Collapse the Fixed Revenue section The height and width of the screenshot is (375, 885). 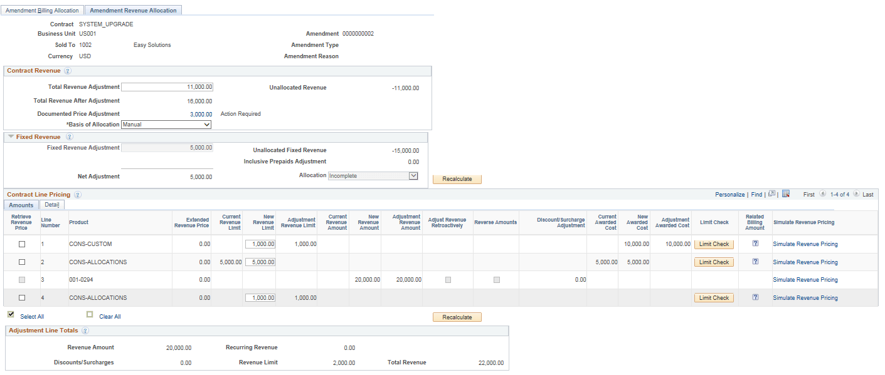click(11, 136)
